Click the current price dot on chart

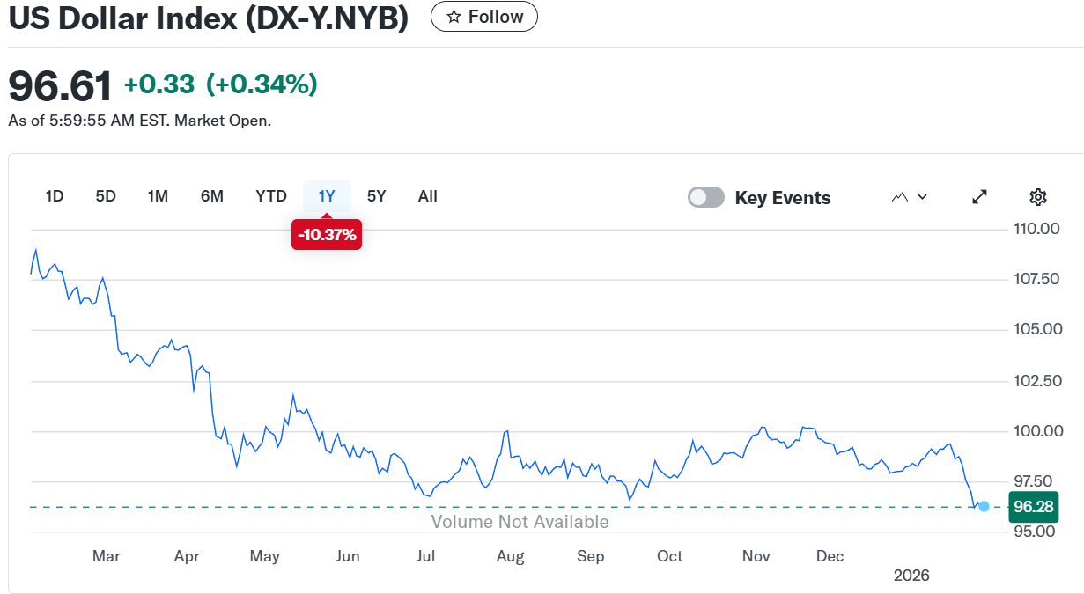coord(984,507)
